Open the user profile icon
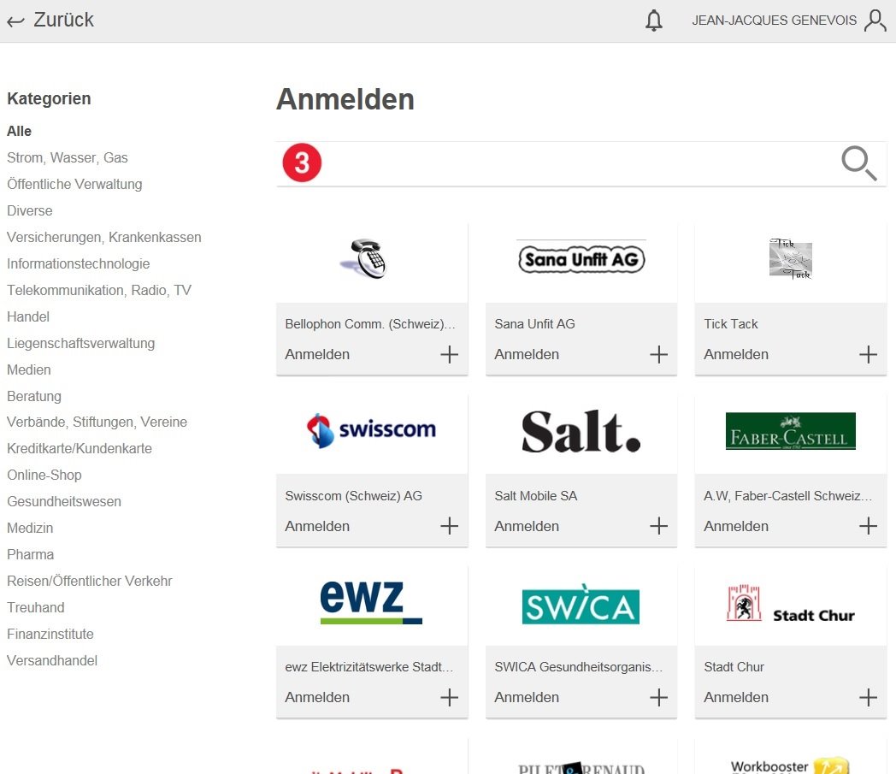Viewport: 896px width, 774px height. point(875,21)
